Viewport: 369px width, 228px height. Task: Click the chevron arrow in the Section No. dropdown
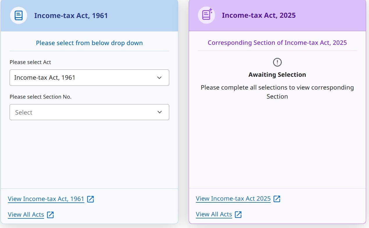tap(159, 112)
